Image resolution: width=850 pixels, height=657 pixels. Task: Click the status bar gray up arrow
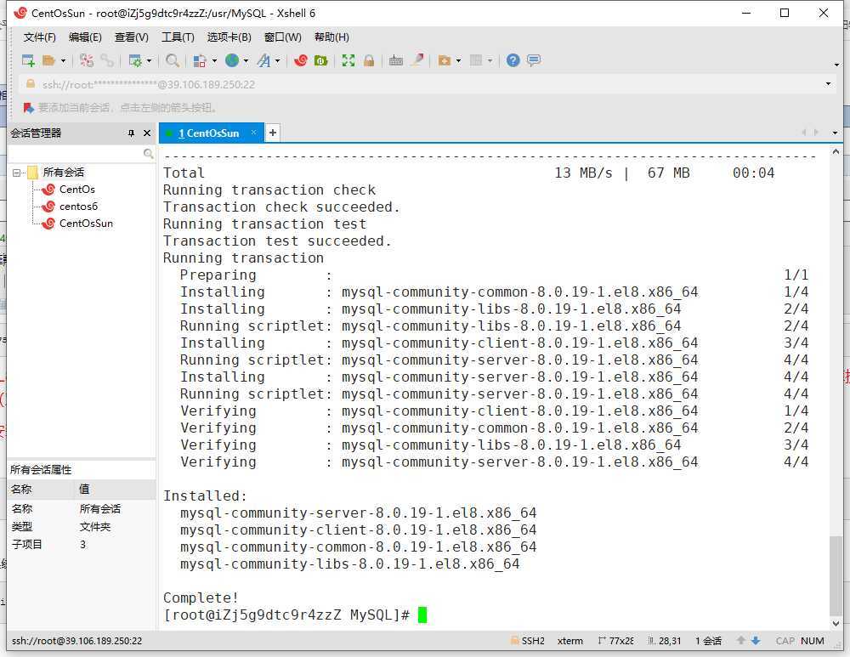tap(741, 641)
